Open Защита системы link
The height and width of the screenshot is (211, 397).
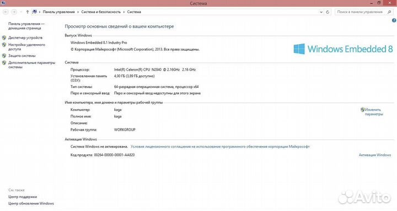coord(22,56)
